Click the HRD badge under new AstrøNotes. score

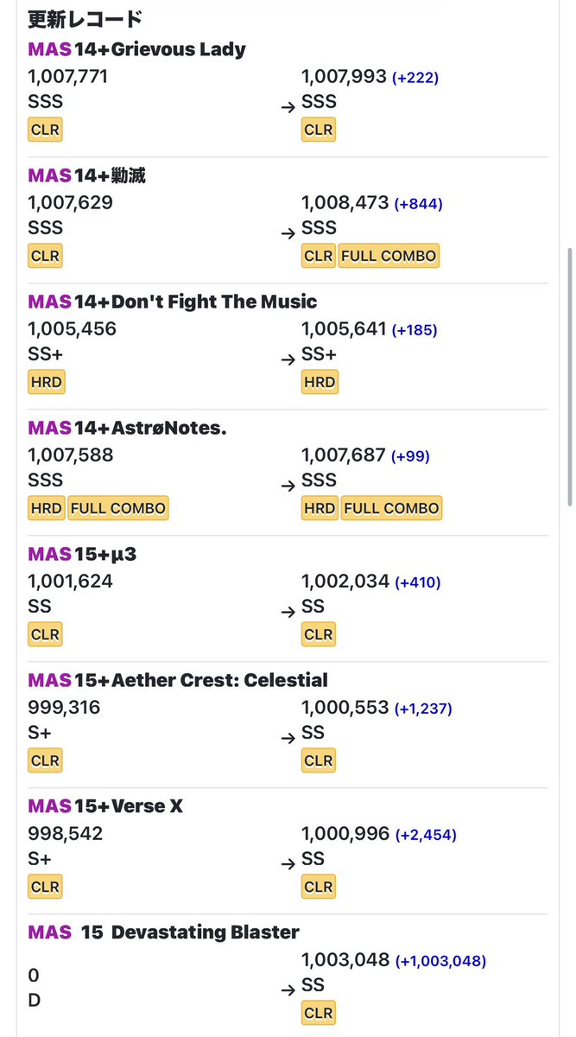[x=320, y=508]
